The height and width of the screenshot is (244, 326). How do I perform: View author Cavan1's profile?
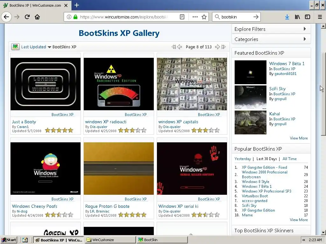(23, 127)
